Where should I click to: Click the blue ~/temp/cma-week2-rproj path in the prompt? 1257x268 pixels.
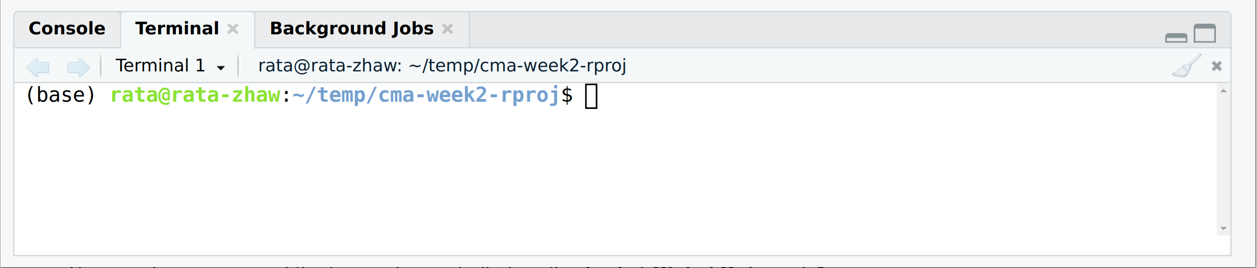[425, 95]
